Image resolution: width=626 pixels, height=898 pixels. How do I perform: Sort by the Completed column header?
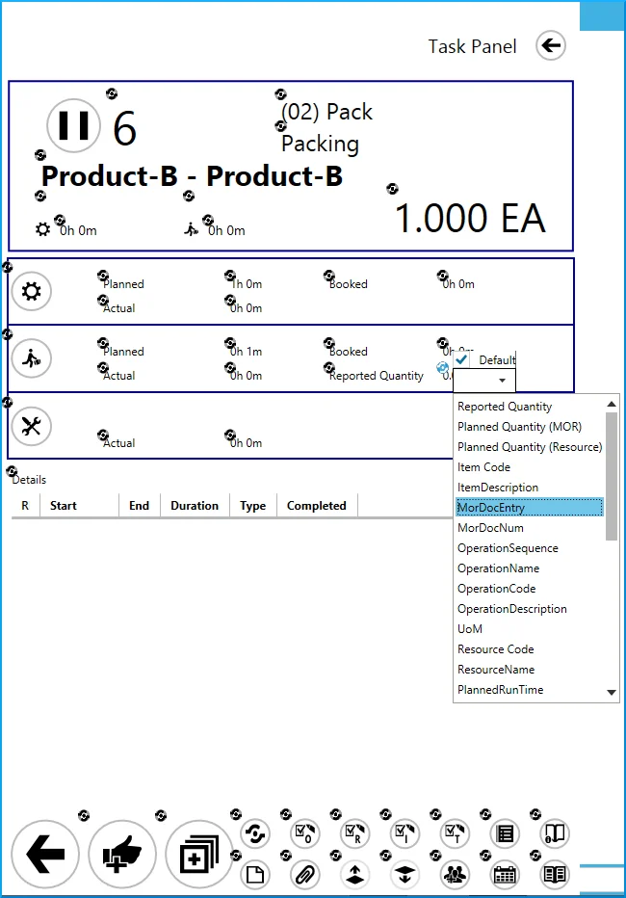(317, 506)
